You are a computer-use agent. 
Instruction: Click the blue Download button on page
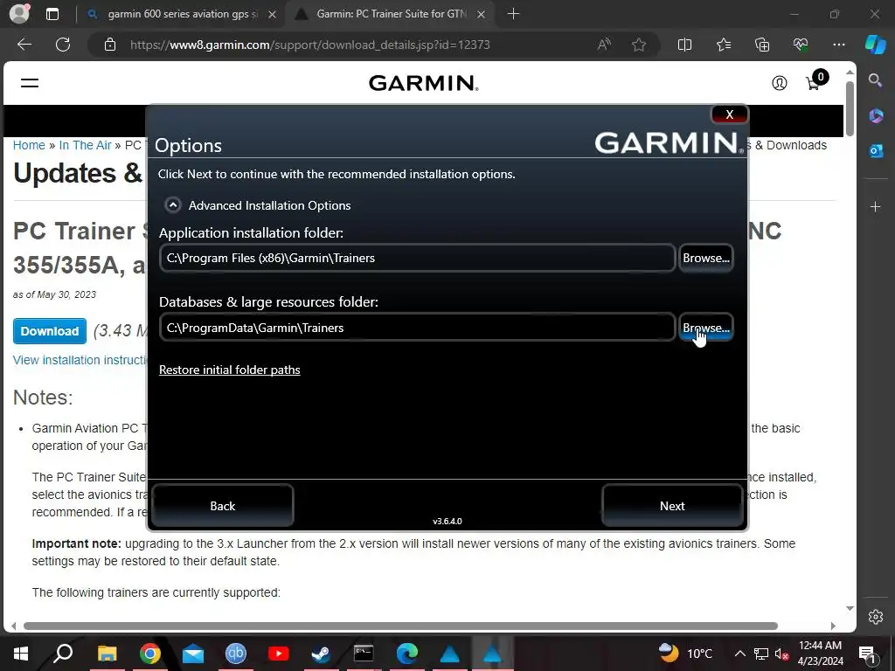point(50,331)
